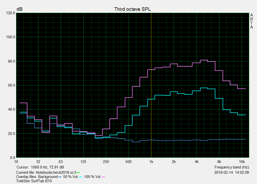The image size is (257, 184).
Task: Click the vertical ARTA label at right edge
Action: point(251,21)
